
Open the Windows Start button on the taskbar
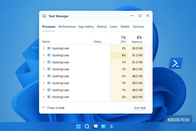coord(79,127)
